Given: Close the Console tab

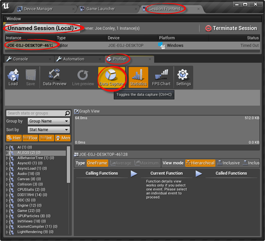Looking at the screenshot, I should (50, 59).
